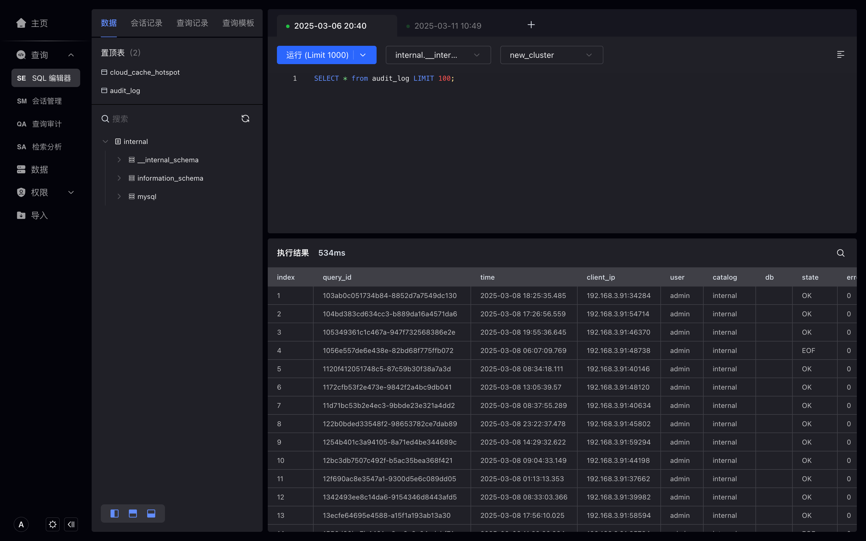Expand the __internal_schema database

[x=119, y=160]
